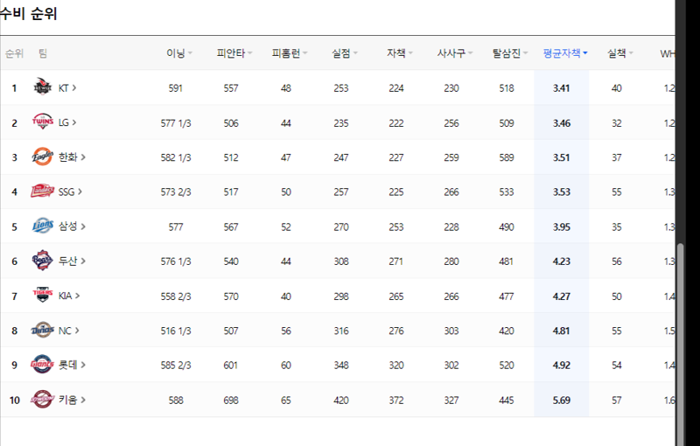Click the vertical scrollbar thumb
The width and height of the screenshot is (700, 446).
pyautogui.click(x=681, y=344)
